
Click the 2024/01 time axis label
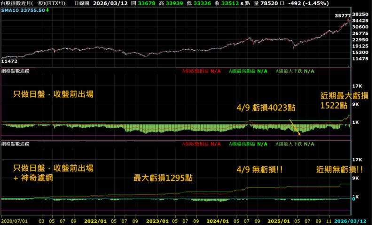(218, 221)
